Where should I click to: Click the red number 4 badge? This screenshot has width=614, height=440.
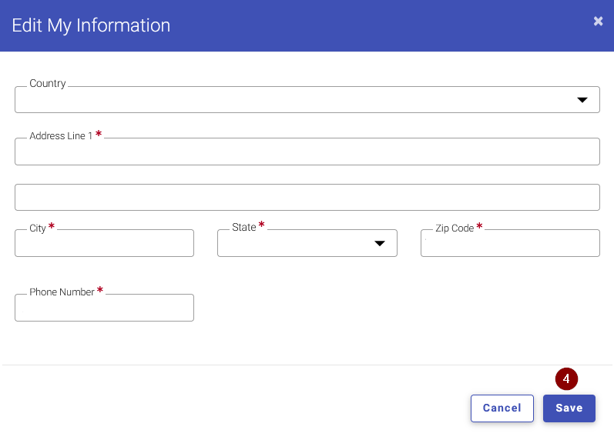[x=566, y=378]
